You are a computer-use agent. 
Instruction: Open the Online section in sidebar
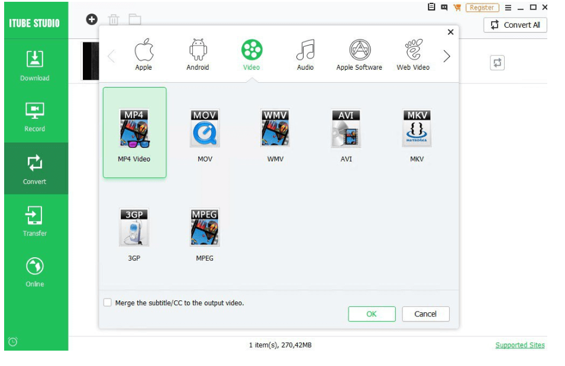pyautogui.click(x=34, y=271)
